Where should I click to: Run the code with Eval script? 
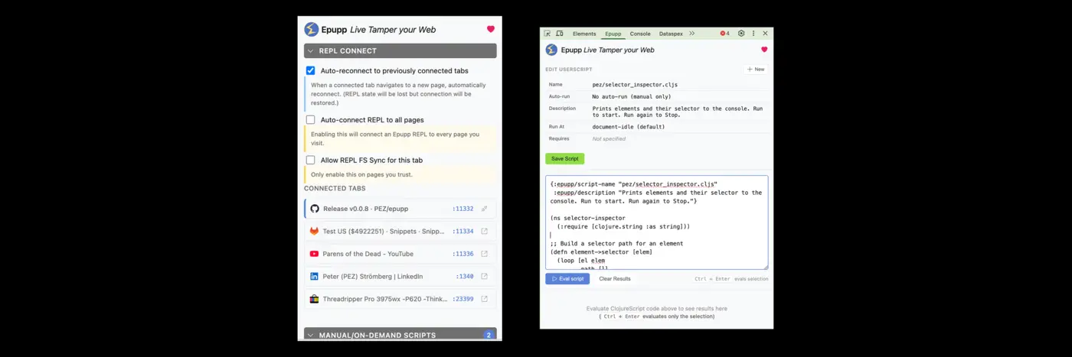pos(567,279)
